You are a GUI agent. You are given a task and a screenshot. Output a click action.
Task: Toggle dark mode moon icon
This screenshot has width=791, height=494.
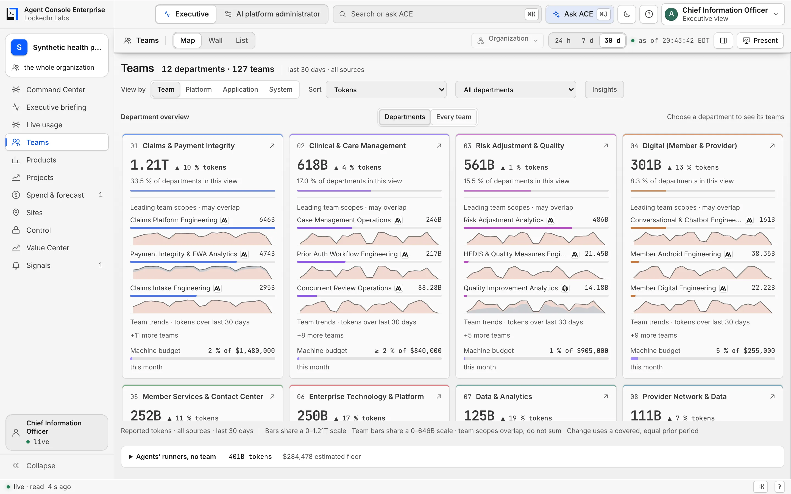coord(626,14)
